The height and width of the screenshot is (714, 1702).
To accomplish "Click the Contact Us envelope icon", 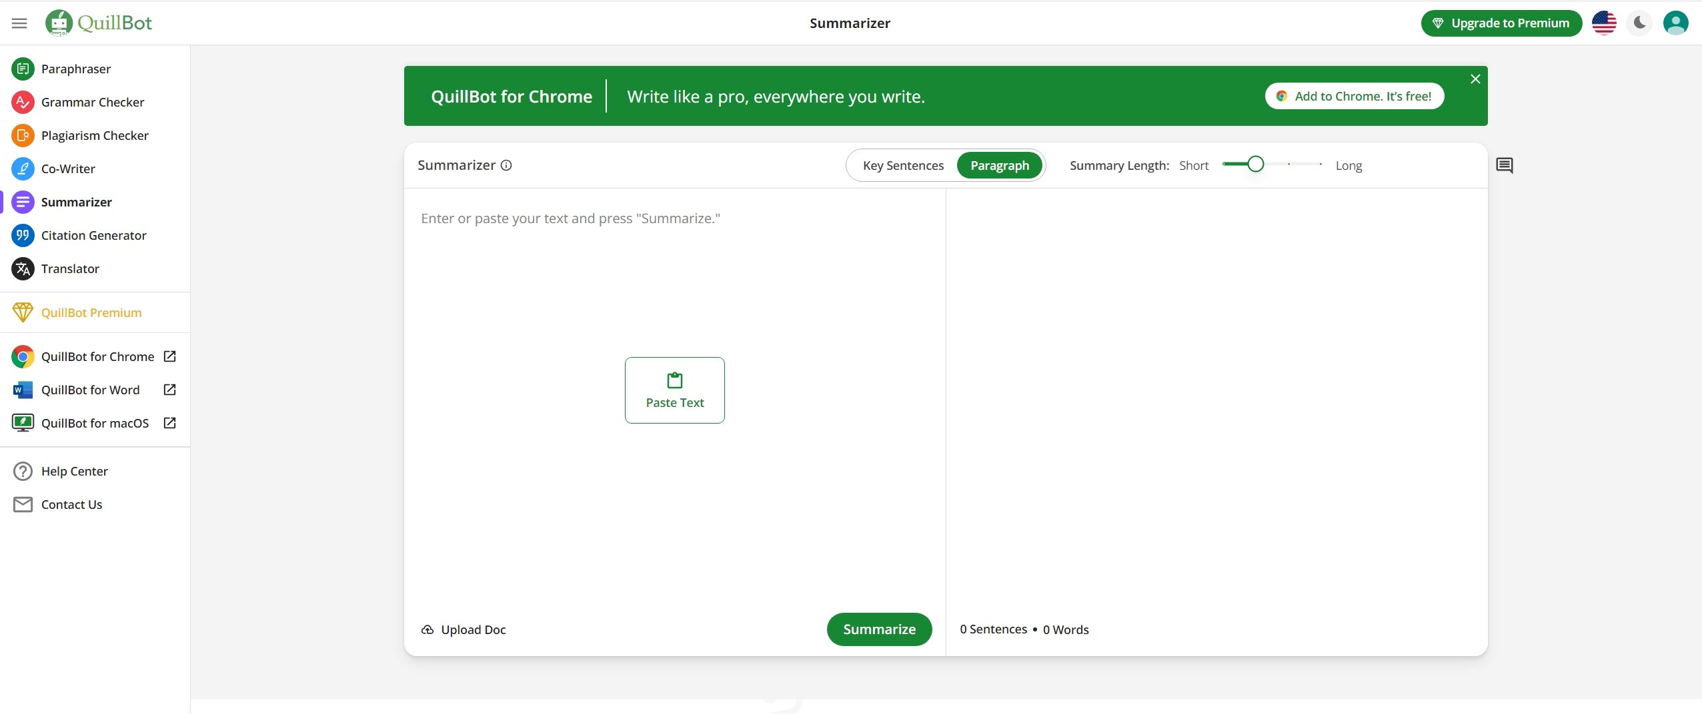I will coord(23,504).
